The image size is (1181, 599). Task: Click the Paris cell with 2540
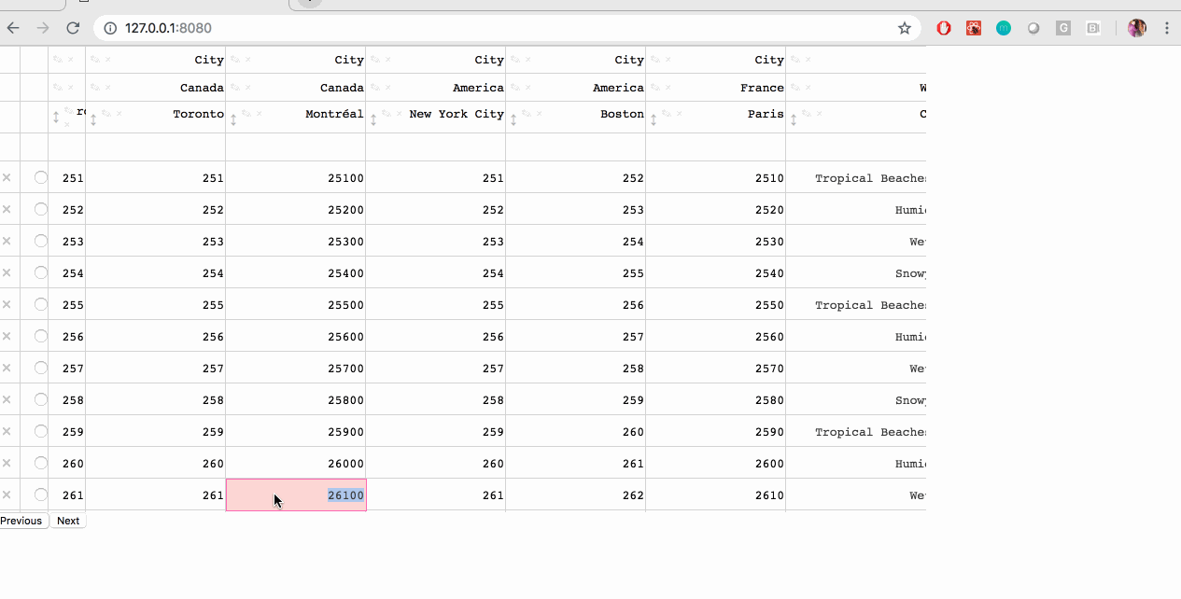pyautogui.click(x=716, y=272)
